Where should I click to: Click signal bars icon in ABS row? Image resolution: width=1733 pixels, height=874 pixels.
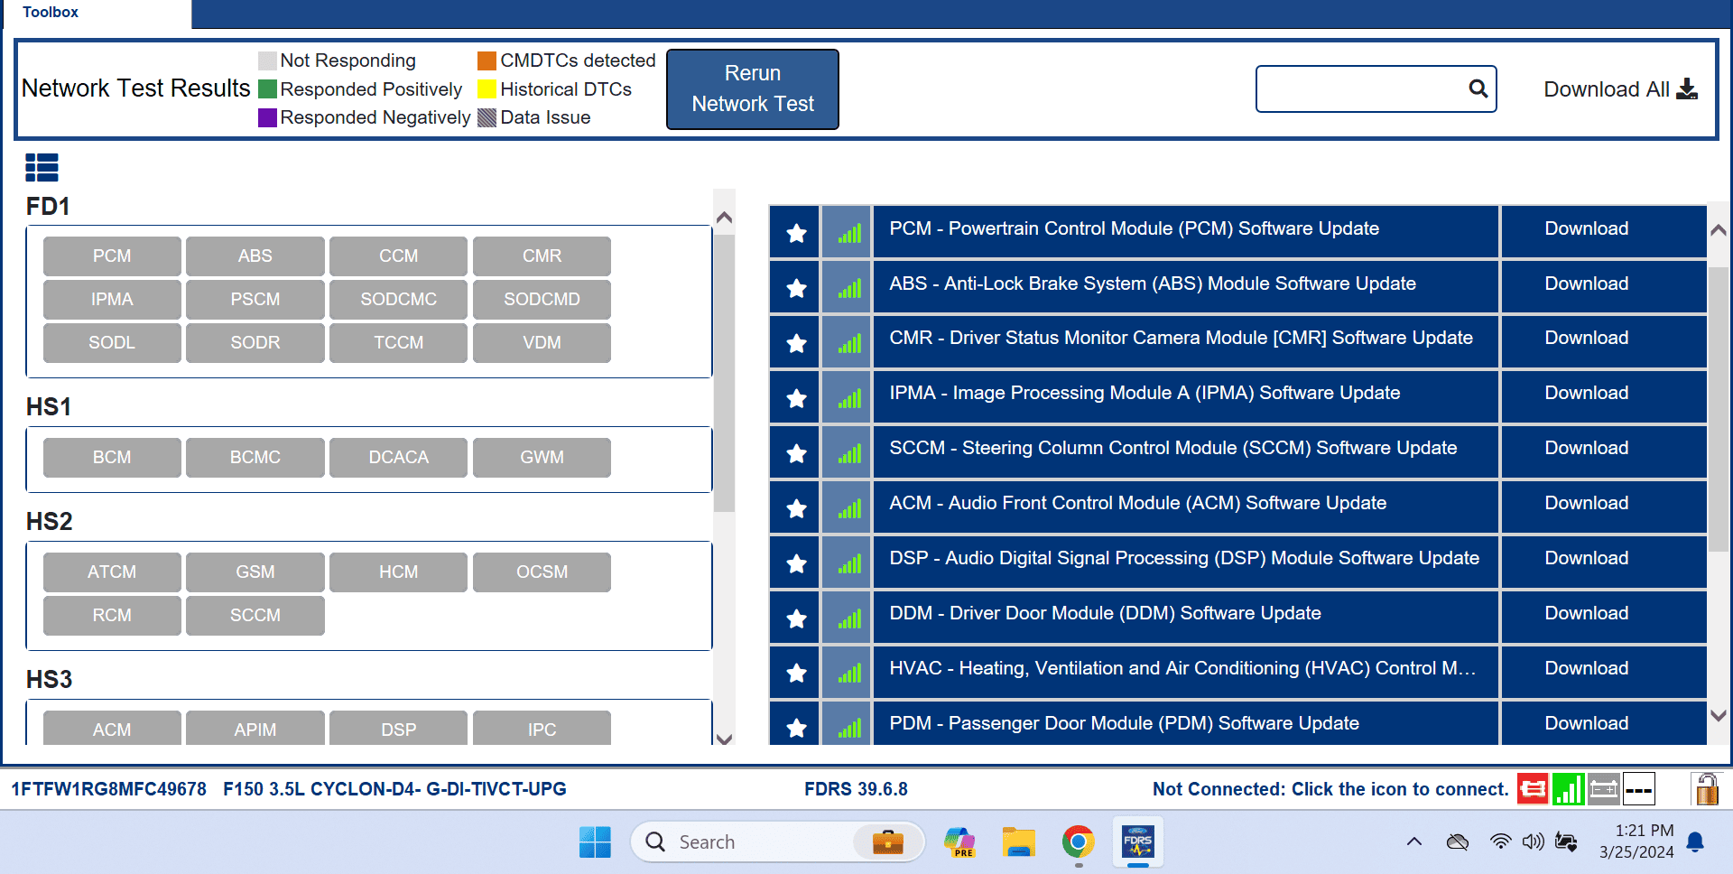[848, 288]
